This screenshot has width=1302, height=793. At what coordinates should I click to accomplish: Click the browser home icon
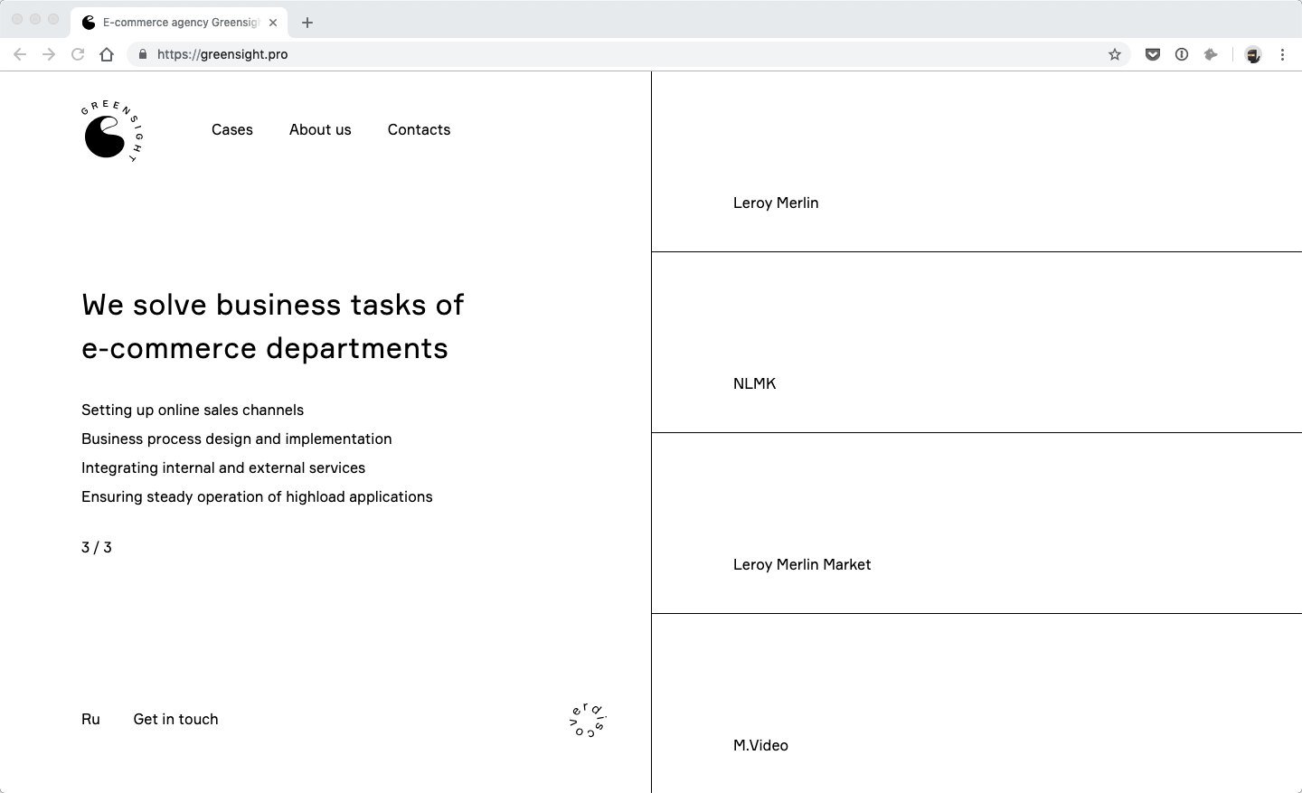107,54
